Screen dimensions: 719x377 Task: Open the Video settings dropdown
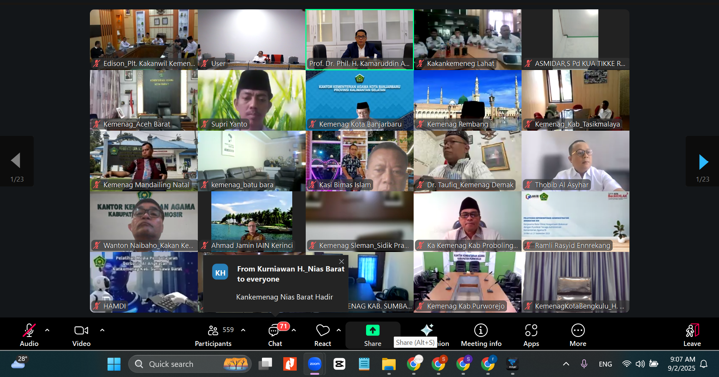[x=102, y=330]
